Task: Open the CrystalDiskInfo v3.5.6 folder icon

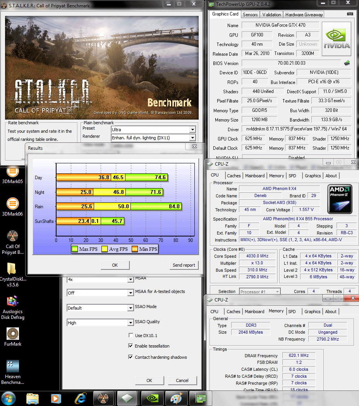Action: 12,275
